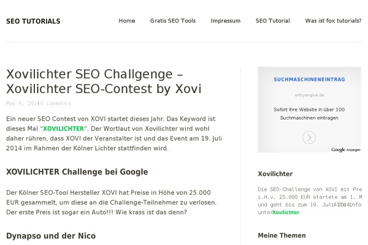Click the Dynapso und der Nico heading
This screenshot has width=368, height=245.
pyautogui.click(x=51, y=236)
